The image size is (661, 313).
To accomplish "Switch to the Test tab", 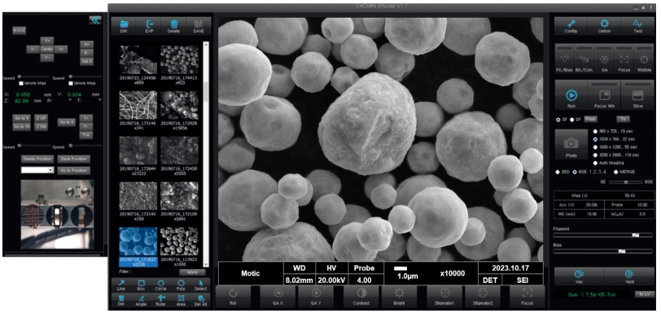I will tap(637, 26).
